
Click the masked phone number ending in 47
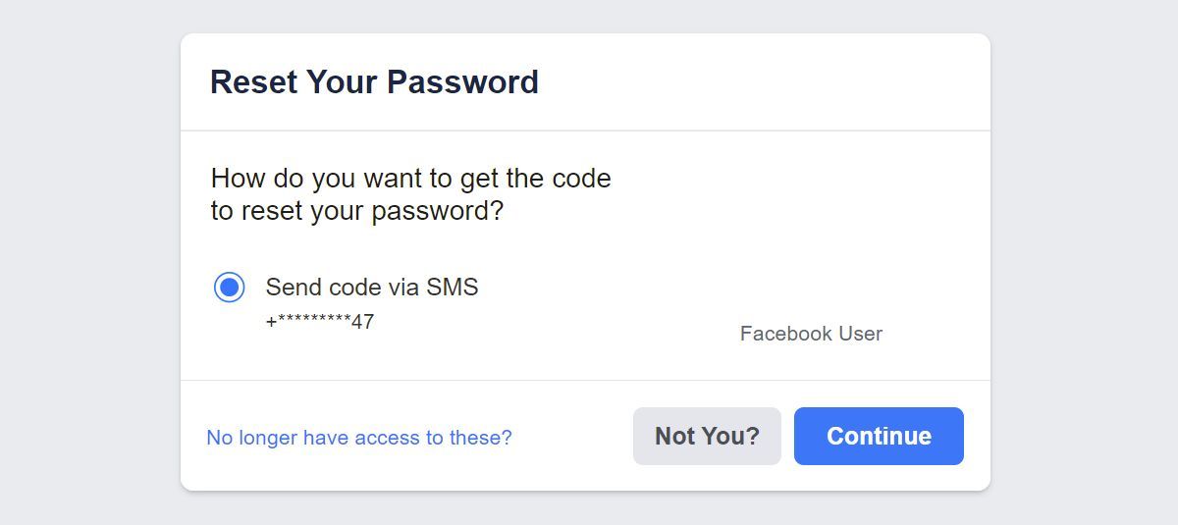tap(320, 322)
